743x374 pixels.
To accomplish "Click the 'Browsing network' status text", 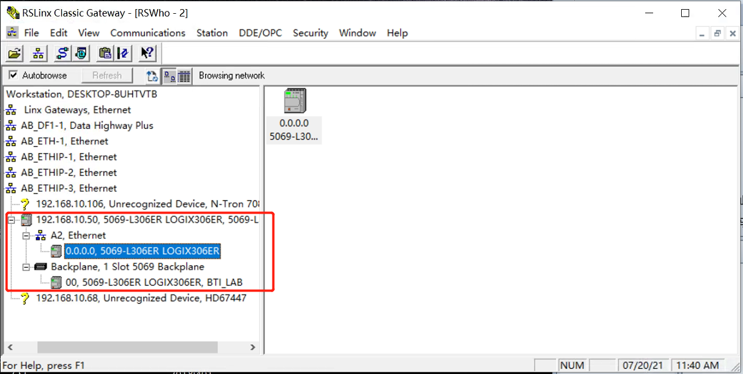I will click(x=232, y=76).
